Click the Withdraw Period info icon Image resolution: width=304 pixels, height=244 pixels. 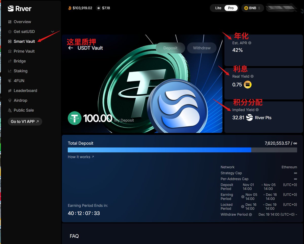251,215
